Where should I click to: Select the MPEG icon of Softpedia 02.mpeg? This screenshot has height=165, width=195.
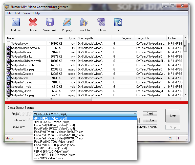(x=9, y=69)
